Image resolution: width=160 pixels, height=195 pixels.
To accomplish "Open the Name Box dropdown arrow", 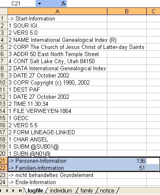I will pos(39,3).
